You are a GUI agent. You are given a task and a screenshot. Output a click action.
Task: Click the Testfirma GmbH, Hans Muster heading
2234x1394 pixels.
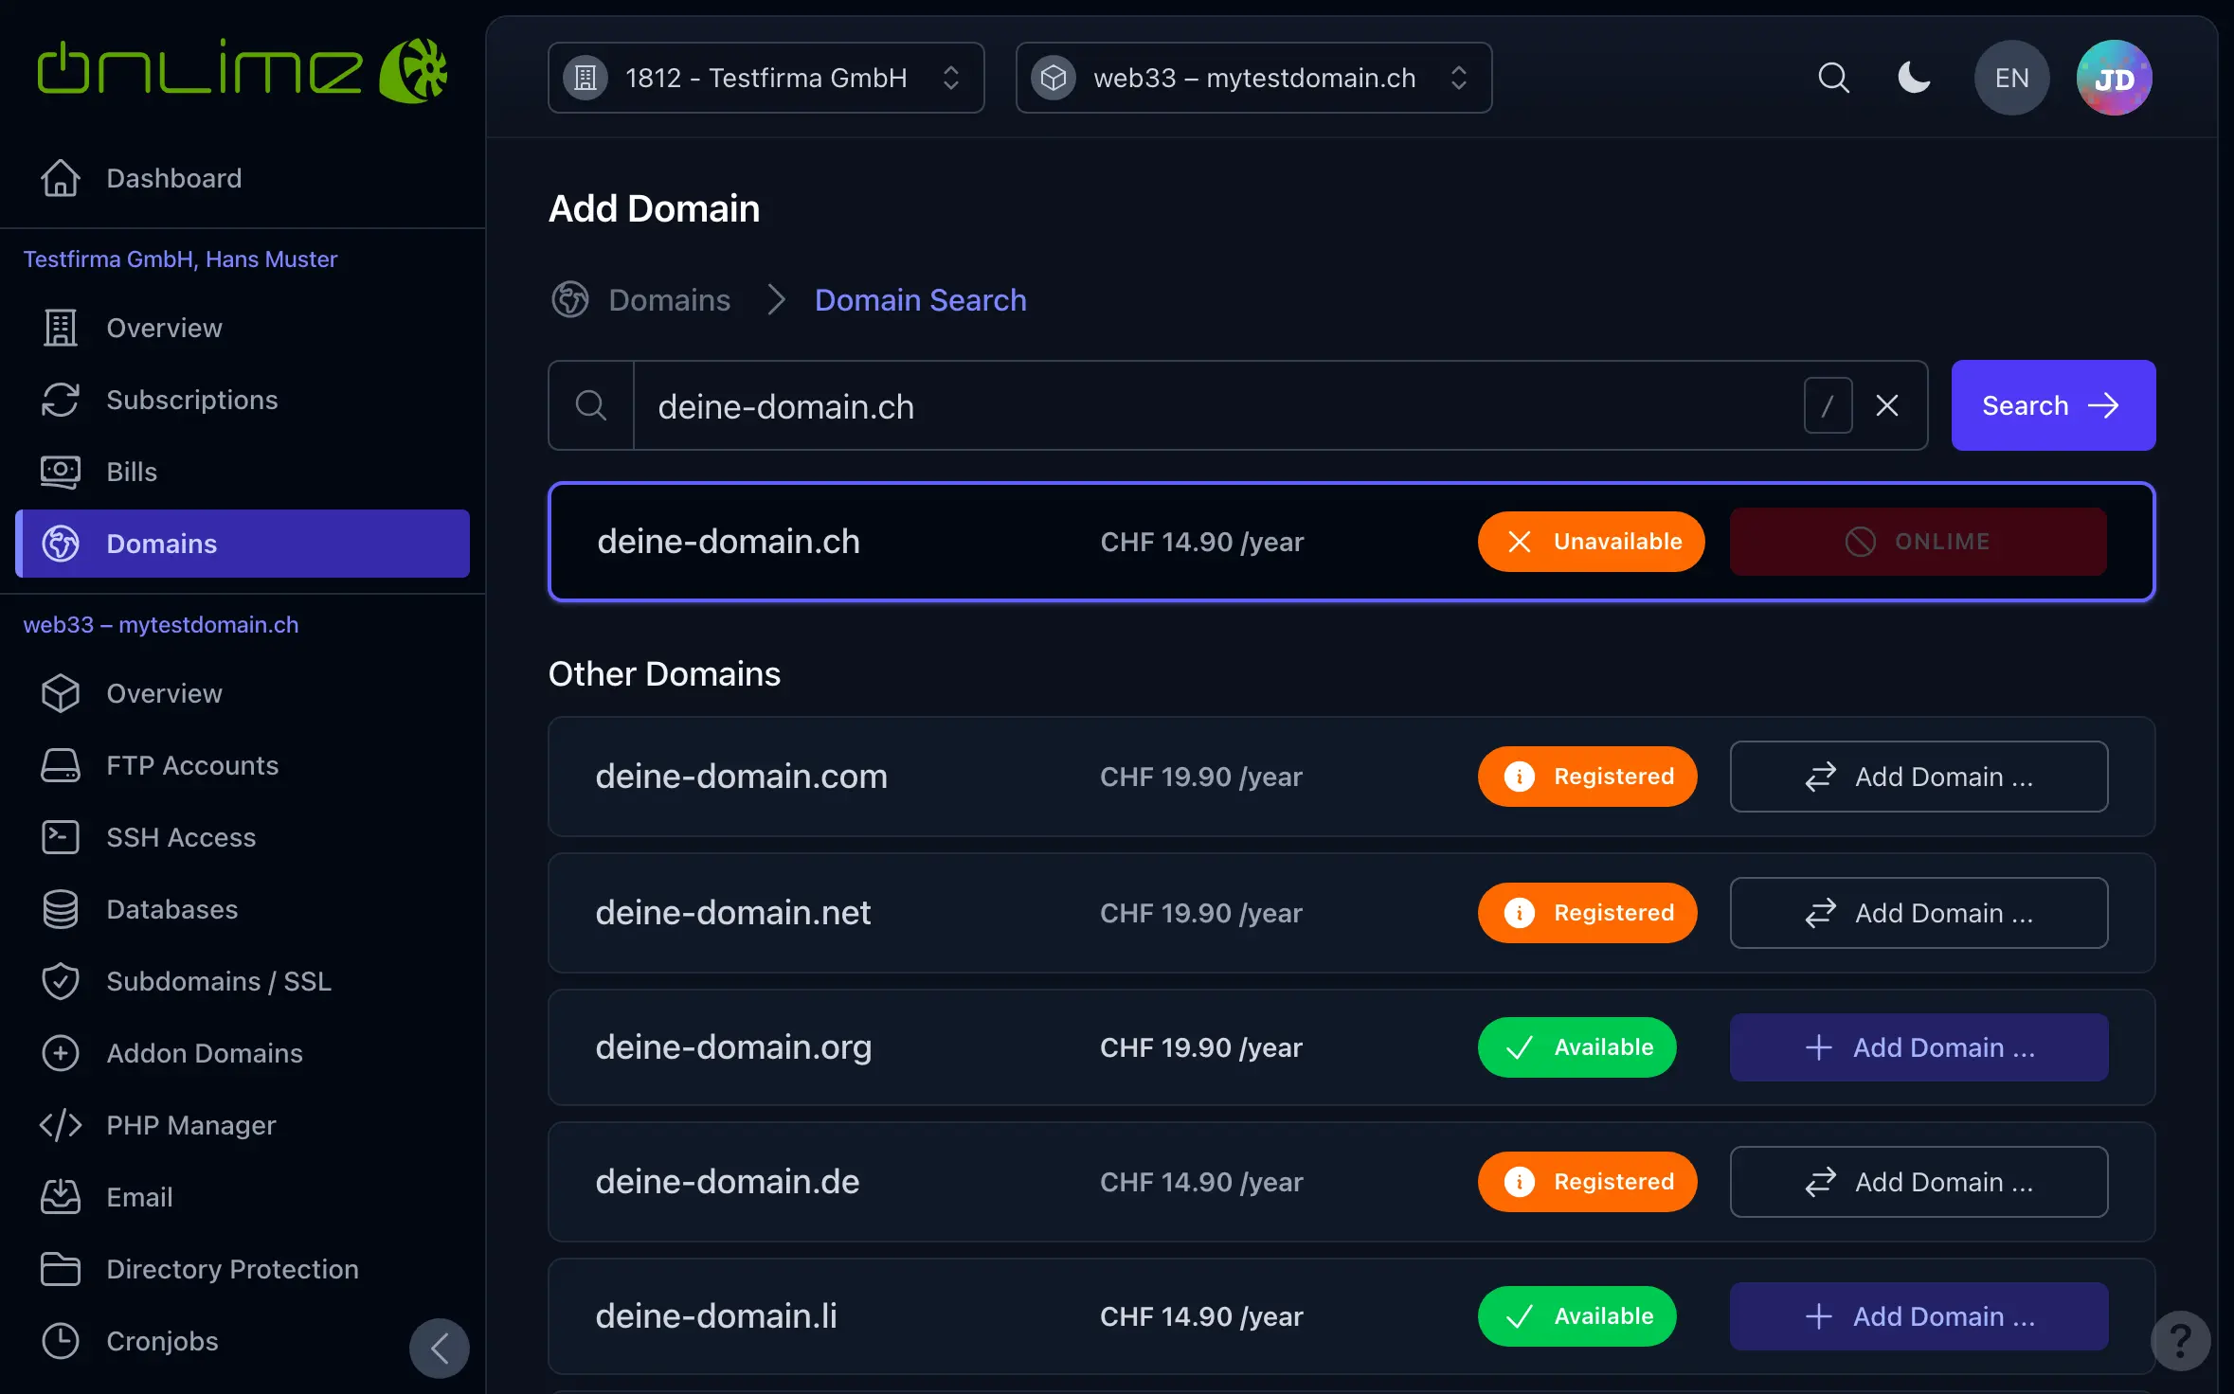click(180, 259)
